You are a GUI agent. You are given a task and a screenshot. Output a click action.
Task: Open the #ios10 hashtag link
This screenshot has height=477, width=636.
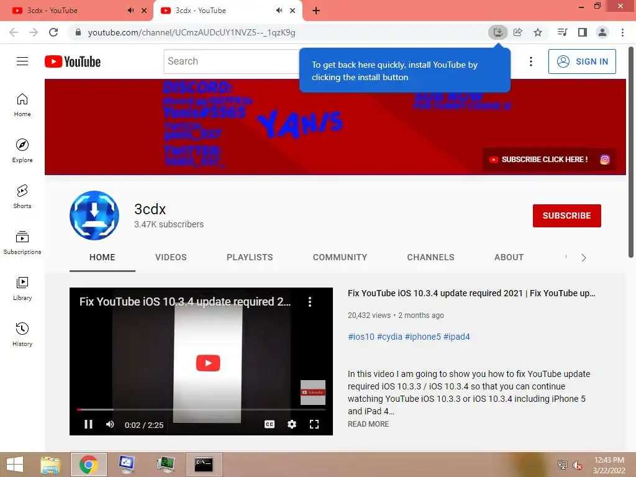tap(361, 337)
